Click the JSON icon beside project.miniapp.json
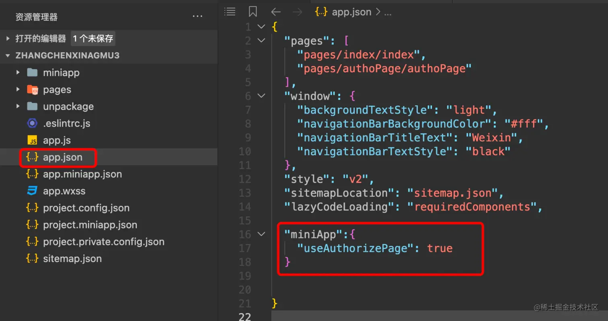 tap(32, 225)
